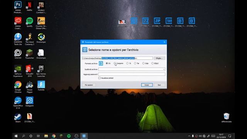Open the VirtualDJ 2018 desktop icon
This screenshot has height=139, width=247.
tap(29, 71)
